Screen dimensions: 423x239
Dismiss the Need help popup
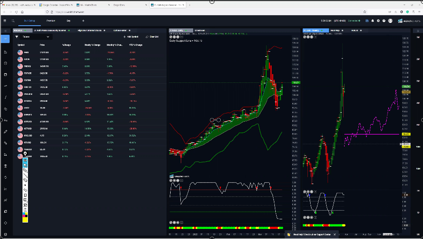(335, 234)
